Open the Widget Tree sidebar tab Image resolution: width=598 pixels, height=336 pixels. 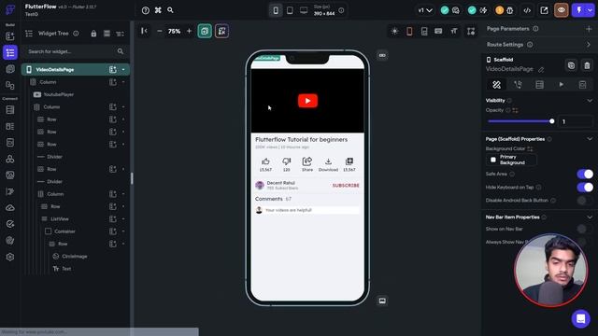coord(10,52)
